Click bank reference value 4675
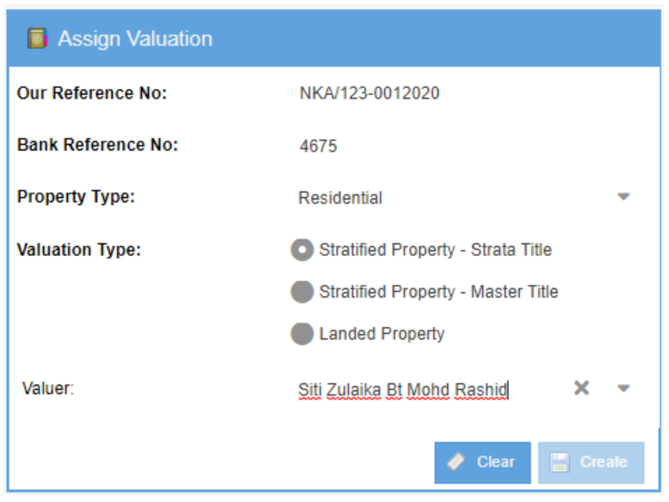 point(318,146)
